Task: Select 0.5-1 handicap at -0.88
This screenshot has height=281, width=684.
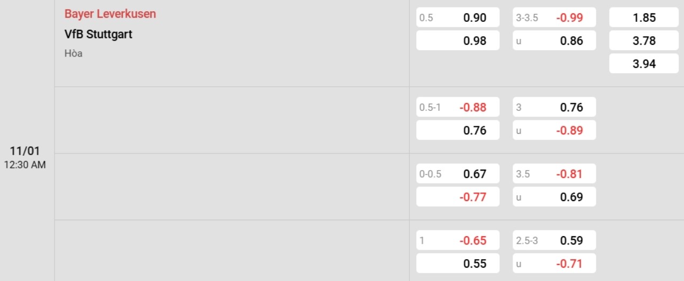Action: [458, 107]
